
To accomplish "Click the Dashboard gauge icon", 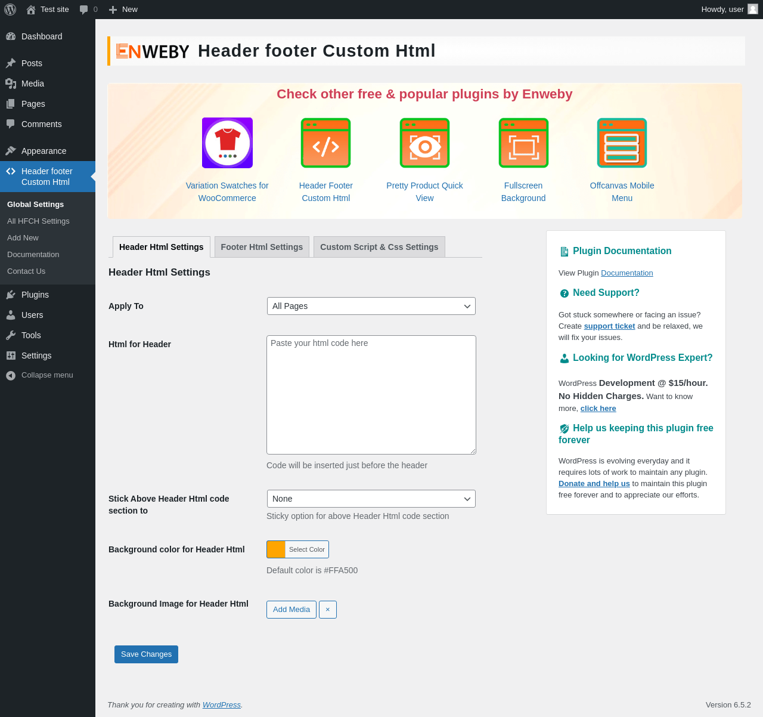I will coord(11,36).
